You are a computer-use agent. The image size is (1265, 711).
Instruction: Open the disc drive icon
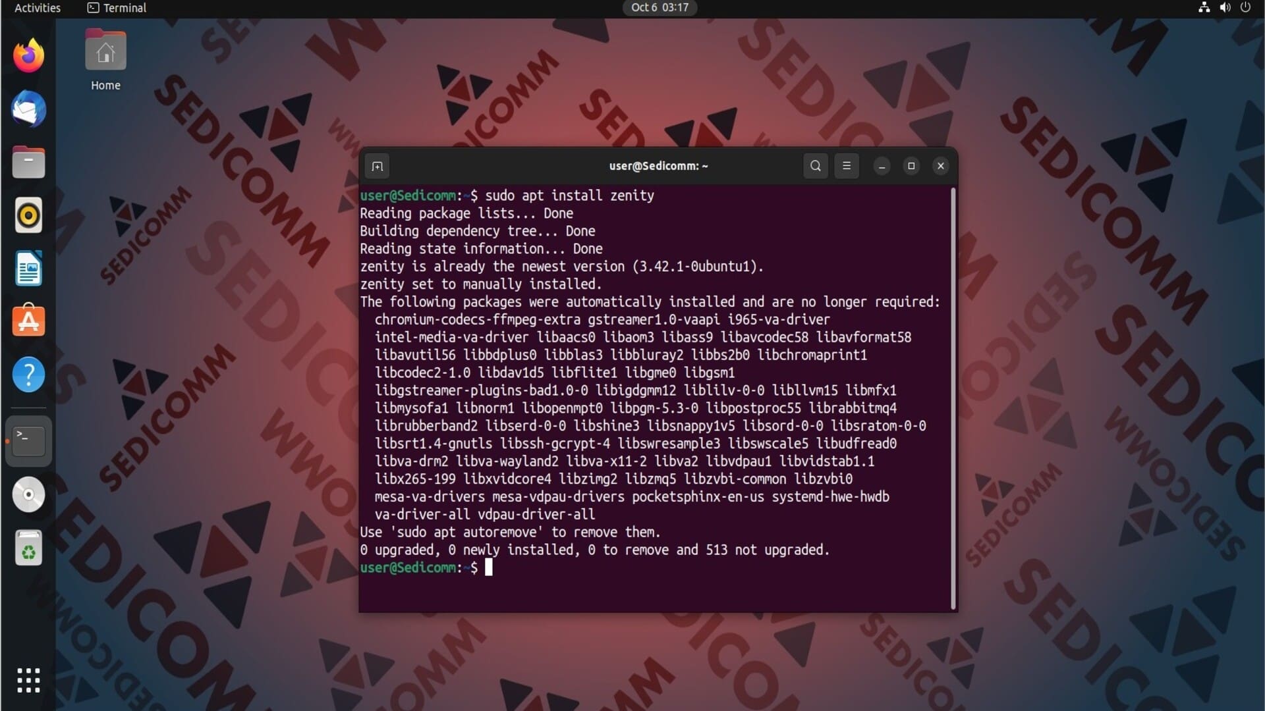[x=28, y=494]
